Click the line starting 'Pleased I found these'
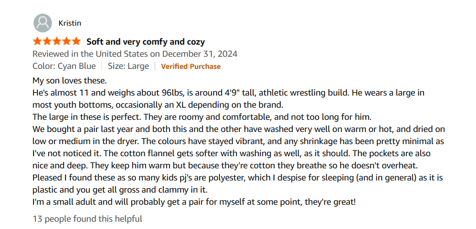The image size is (476, 229). tap(238, 178)
